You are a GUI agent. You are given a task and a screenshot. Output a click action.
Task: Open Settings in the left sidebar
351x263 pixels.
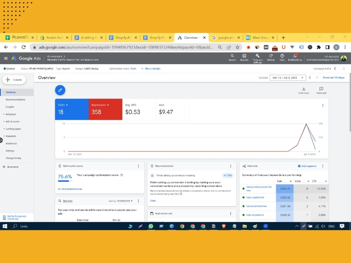tap(10, 151)
